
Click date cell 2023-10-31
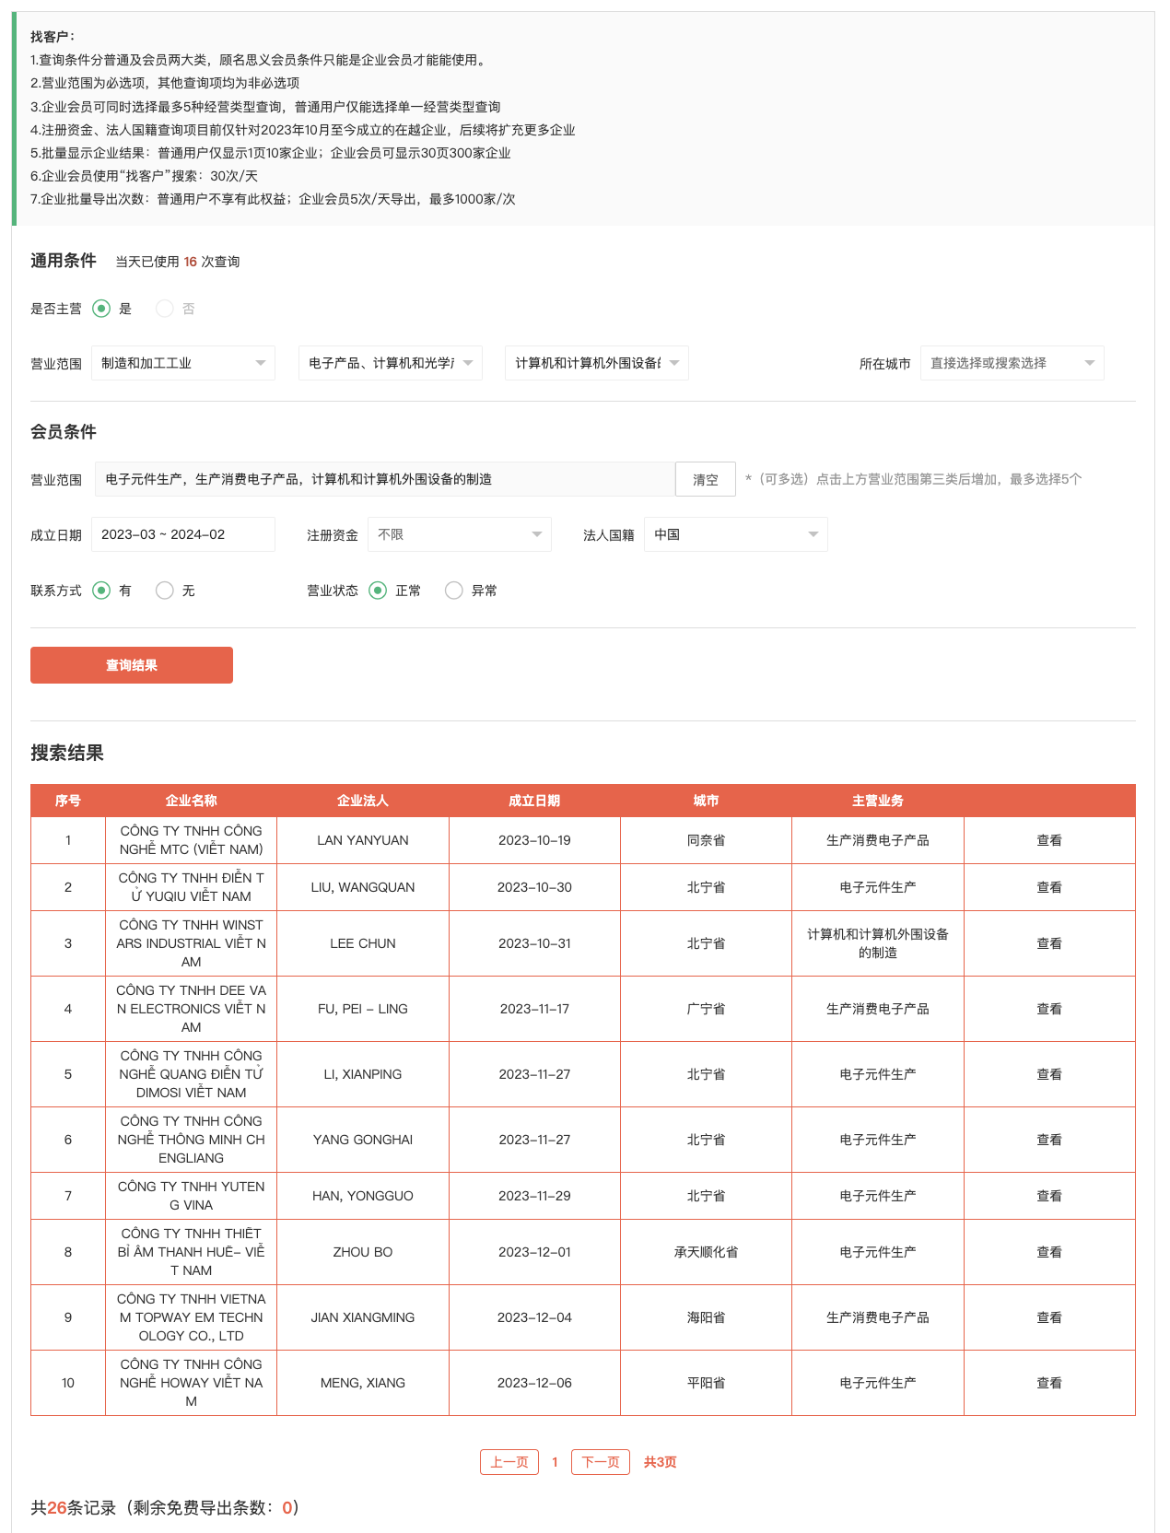click(534, 943)
